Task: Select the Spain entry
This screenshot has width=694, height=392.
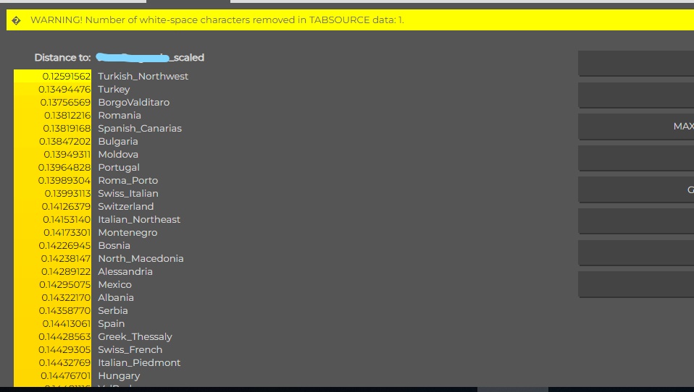Action: pos(111,324)
